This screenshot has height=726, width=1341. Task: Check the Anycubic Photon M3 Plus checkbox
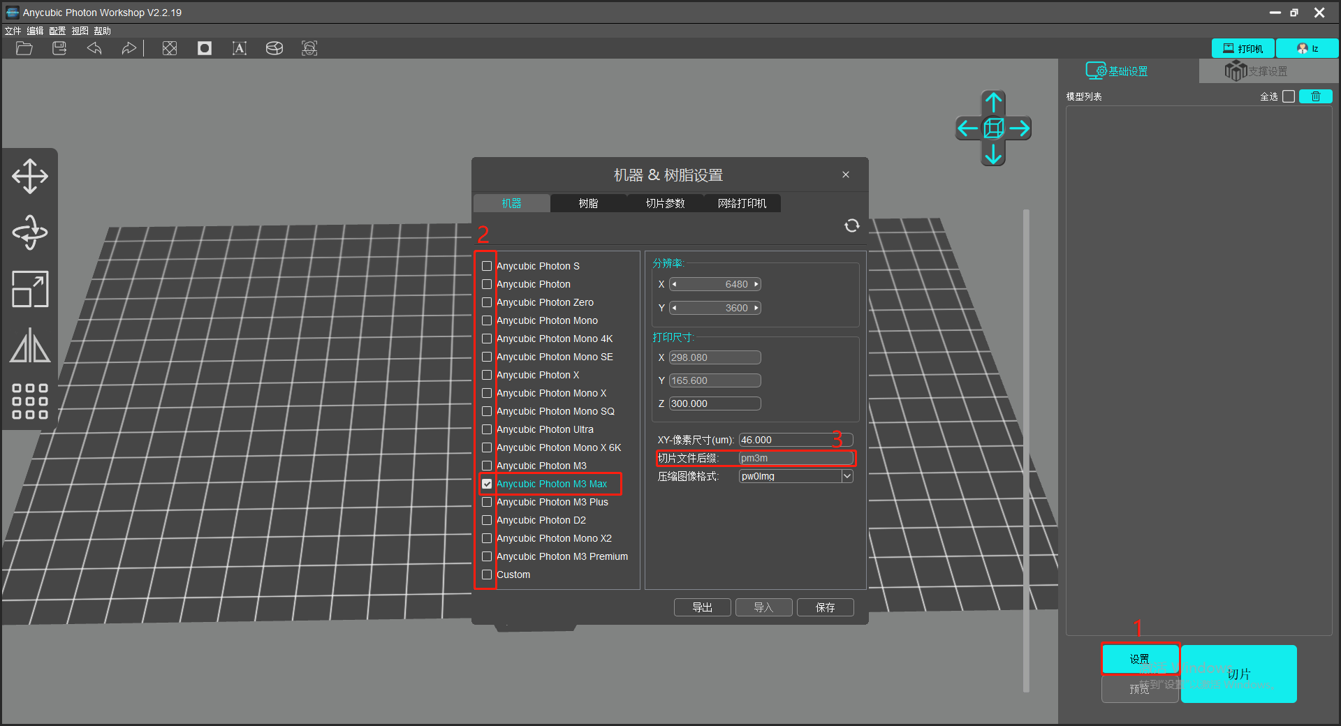pos(487,502)
